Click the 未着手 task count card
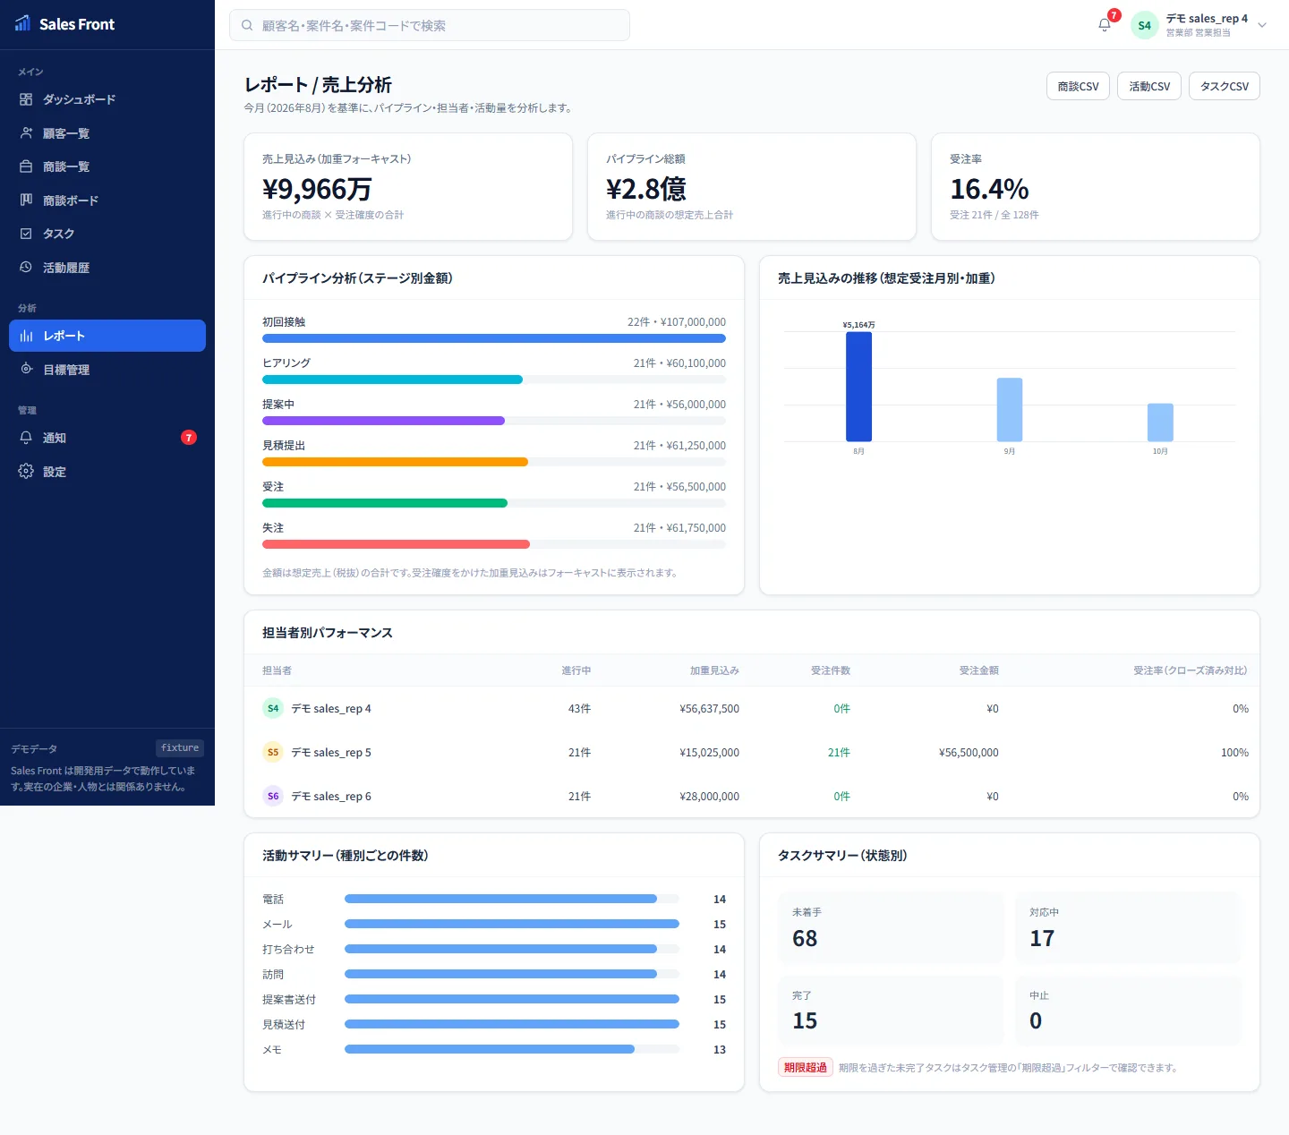Image resolution: width=1289 pixels, height=1135 pixels. (892, 927)
